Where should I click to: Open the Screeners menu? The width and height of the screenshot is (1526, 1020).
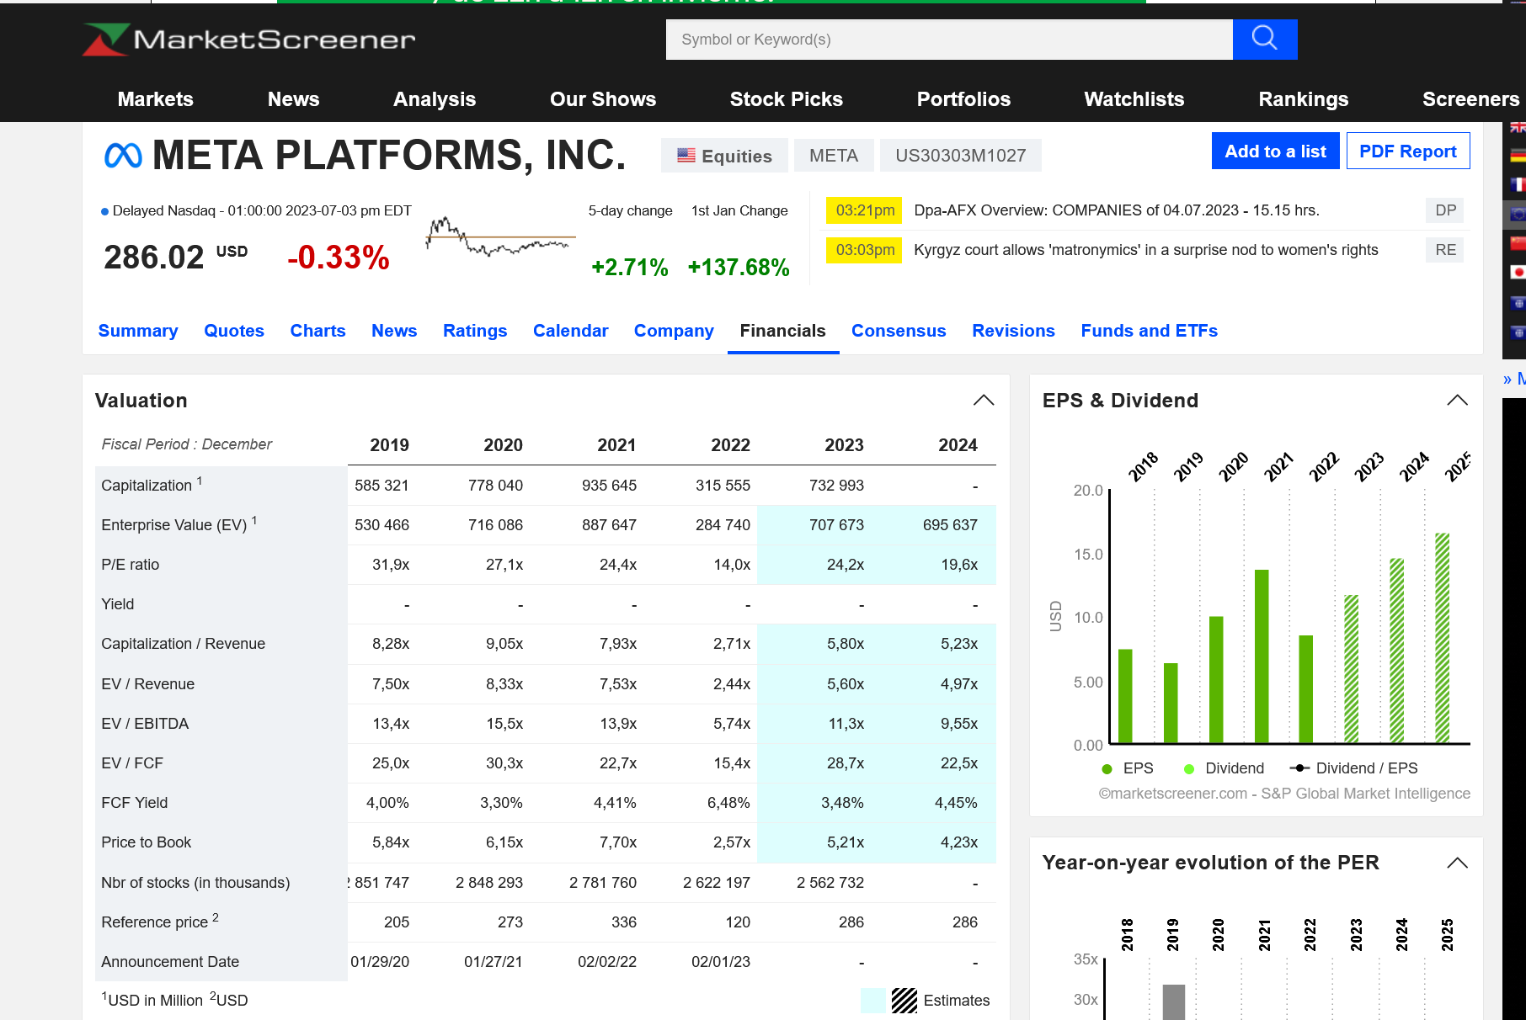click(1470, 99)
